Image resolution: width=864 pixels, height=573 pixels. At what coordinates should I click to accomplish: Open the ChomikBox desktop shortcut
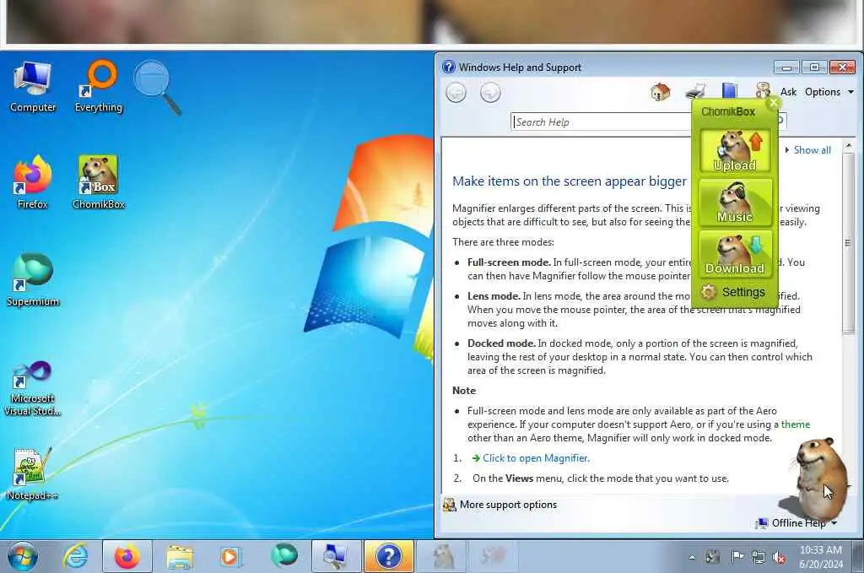coord(98,182)
